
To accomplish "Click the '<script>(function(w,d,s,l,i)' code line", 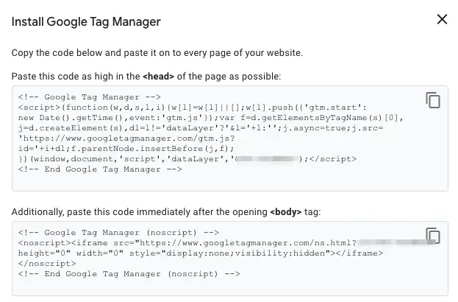I will [193, 108].
